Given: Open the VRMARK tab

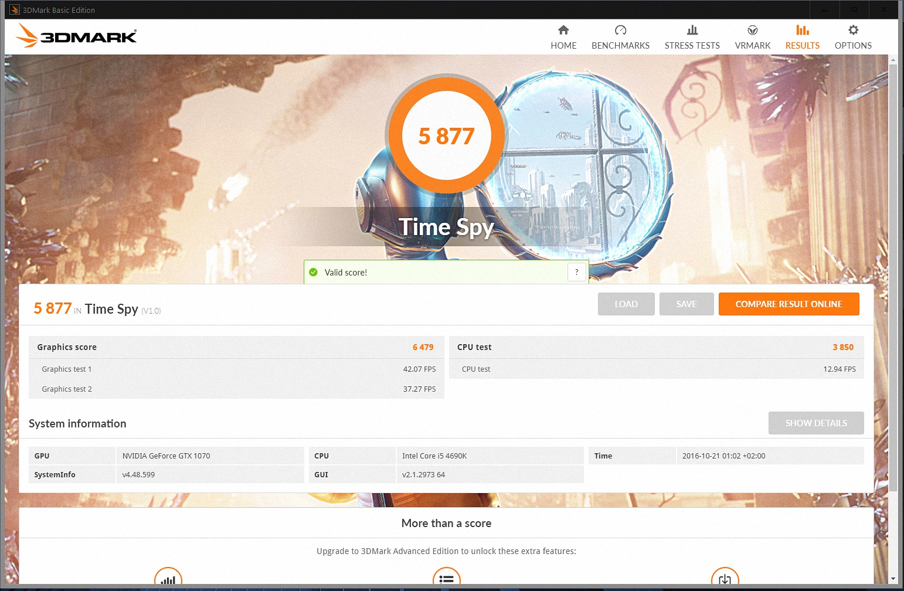Looking at the screenshot, I should [x=753, y=38].
